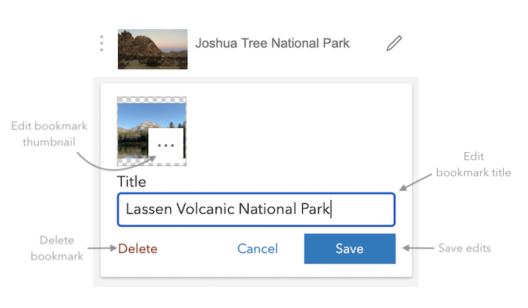This screenshot has width=528, height=308.
Task: Click the 'Save edits' annotation label
Action: [x=464, y=248]
